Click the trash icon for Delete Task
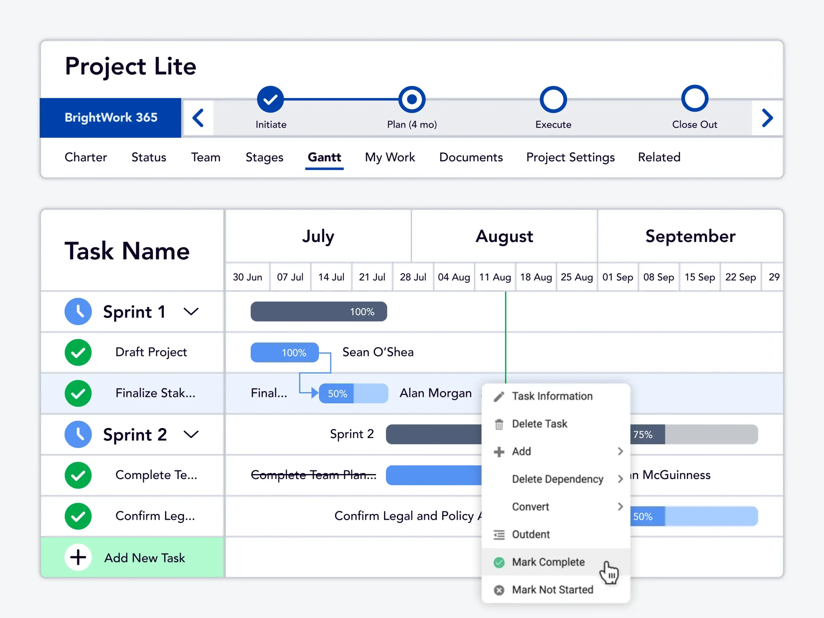Image resolution: width=824 pixels, height=618 pixels. pyautogui.click(x=499, y=424)
